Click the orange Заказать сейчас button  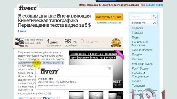(109, 17)
